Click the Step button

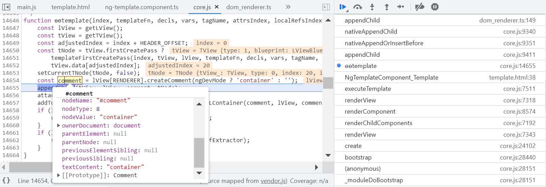coord(401,7)
